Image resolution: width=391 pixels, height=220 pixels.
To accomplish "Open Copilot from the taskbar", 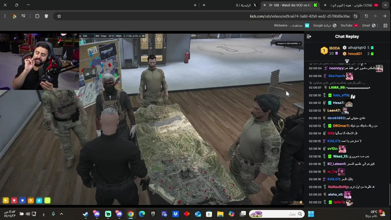I will coord(232,214).
